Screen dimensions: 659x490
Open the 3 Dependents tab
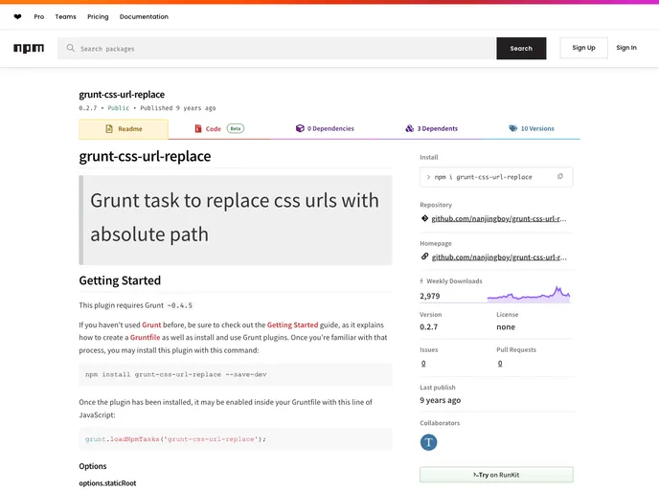click(x=431, y=128)
